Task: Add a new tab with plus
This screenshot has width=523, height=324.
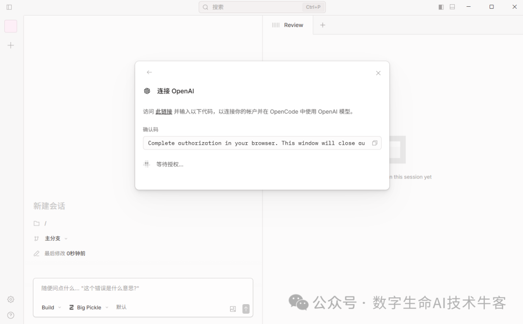Action: tap(323, 25)
